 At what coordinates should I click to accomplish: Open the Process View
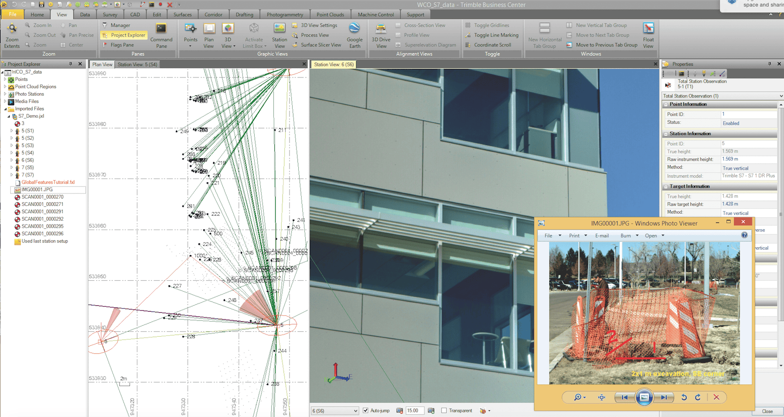tap(310, 35)
